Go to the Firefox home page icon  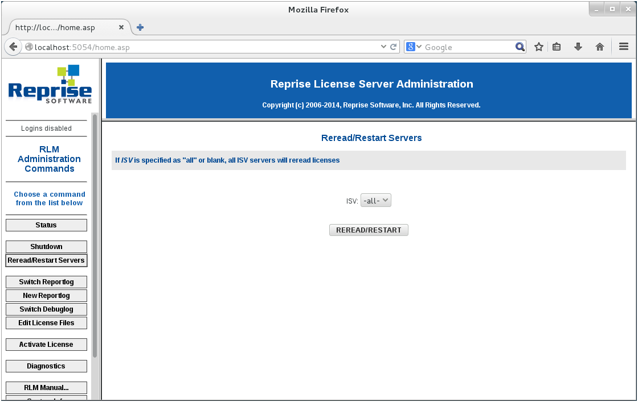tap(600, 47)
